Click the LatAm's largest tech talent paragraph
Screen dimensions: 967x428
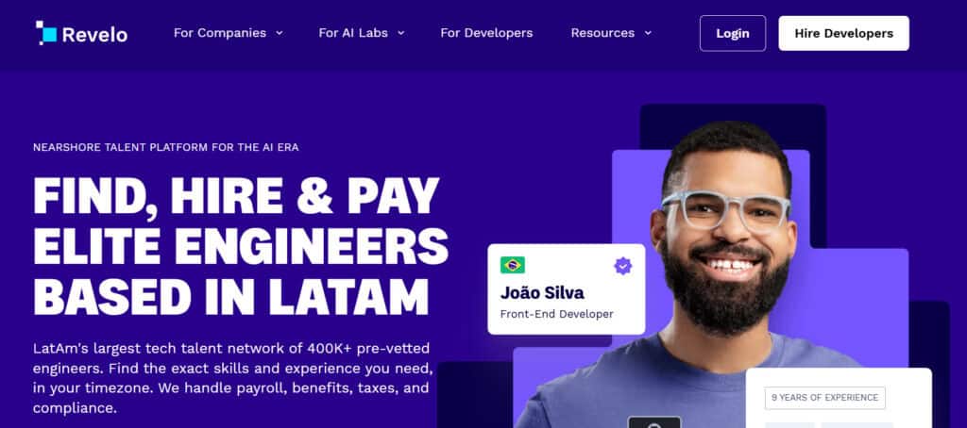tap(233, 378)
